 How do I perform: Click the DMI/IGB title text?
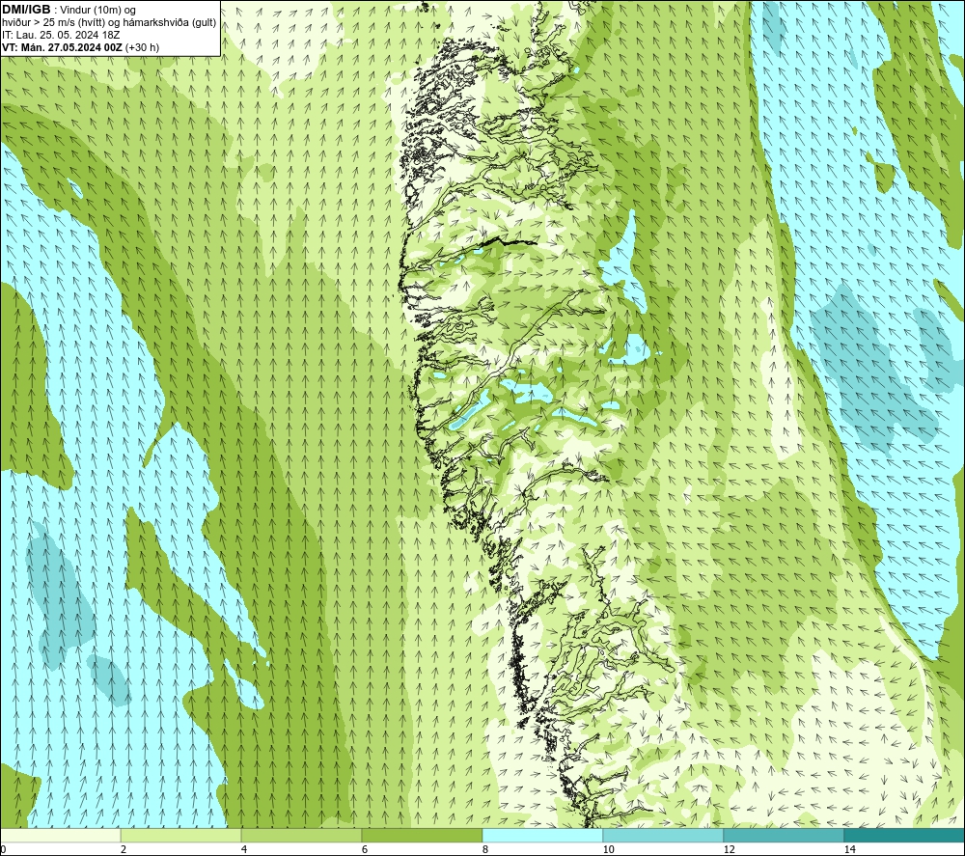[x=26, y=10]
